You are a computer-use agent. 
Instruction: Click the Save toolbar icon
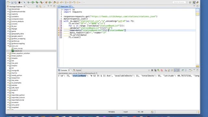[12, 2]
